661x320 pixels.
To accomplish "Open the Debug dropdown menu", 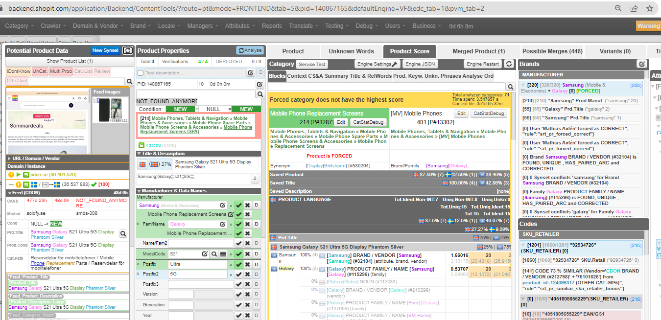I will 367,26.
